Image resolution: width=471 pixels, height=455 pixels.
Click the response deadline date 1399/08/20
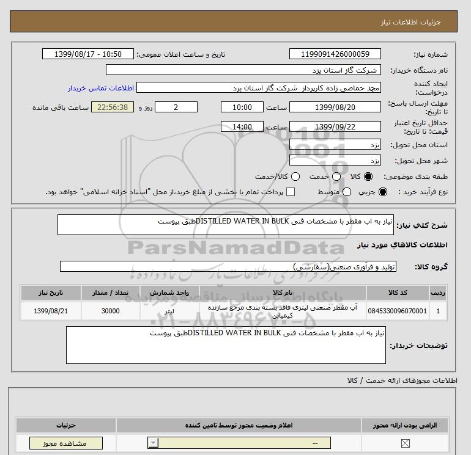335,107
